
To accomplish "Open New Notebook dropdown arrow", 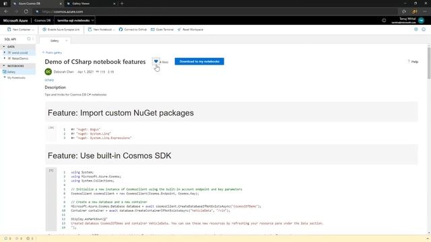I will tap(114, 30).
